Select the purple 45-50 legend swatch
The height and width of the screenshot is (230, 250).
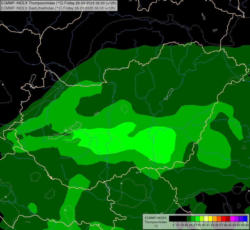tap(236, 218)
